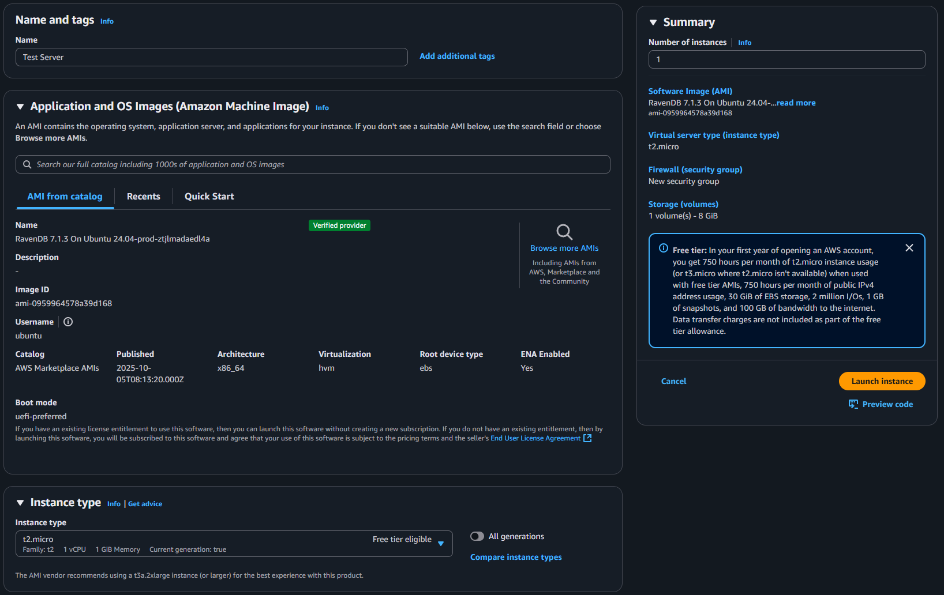This screenshot has width=944, height=595.
Task: Click the x86_64 architecture value
Action: [231, 368]
